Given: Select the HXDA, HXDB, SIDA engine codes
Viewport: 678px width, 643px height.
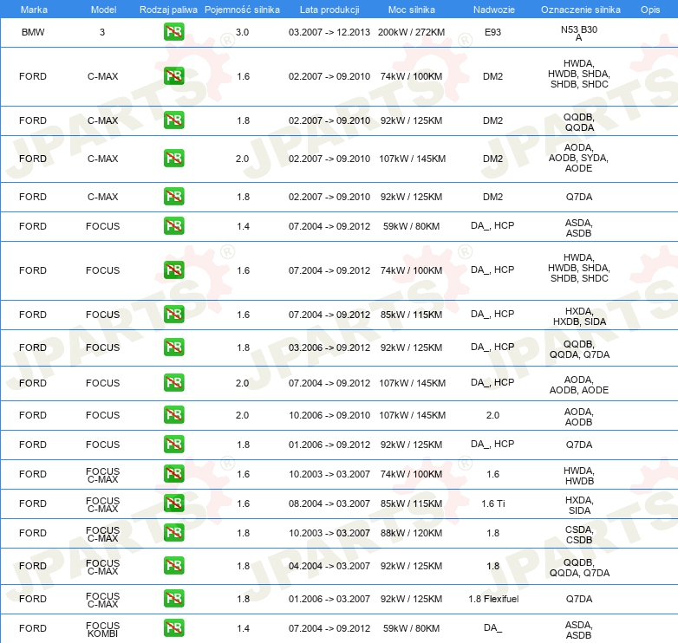Looking at the screenshot, I should (x=579, y=316).
